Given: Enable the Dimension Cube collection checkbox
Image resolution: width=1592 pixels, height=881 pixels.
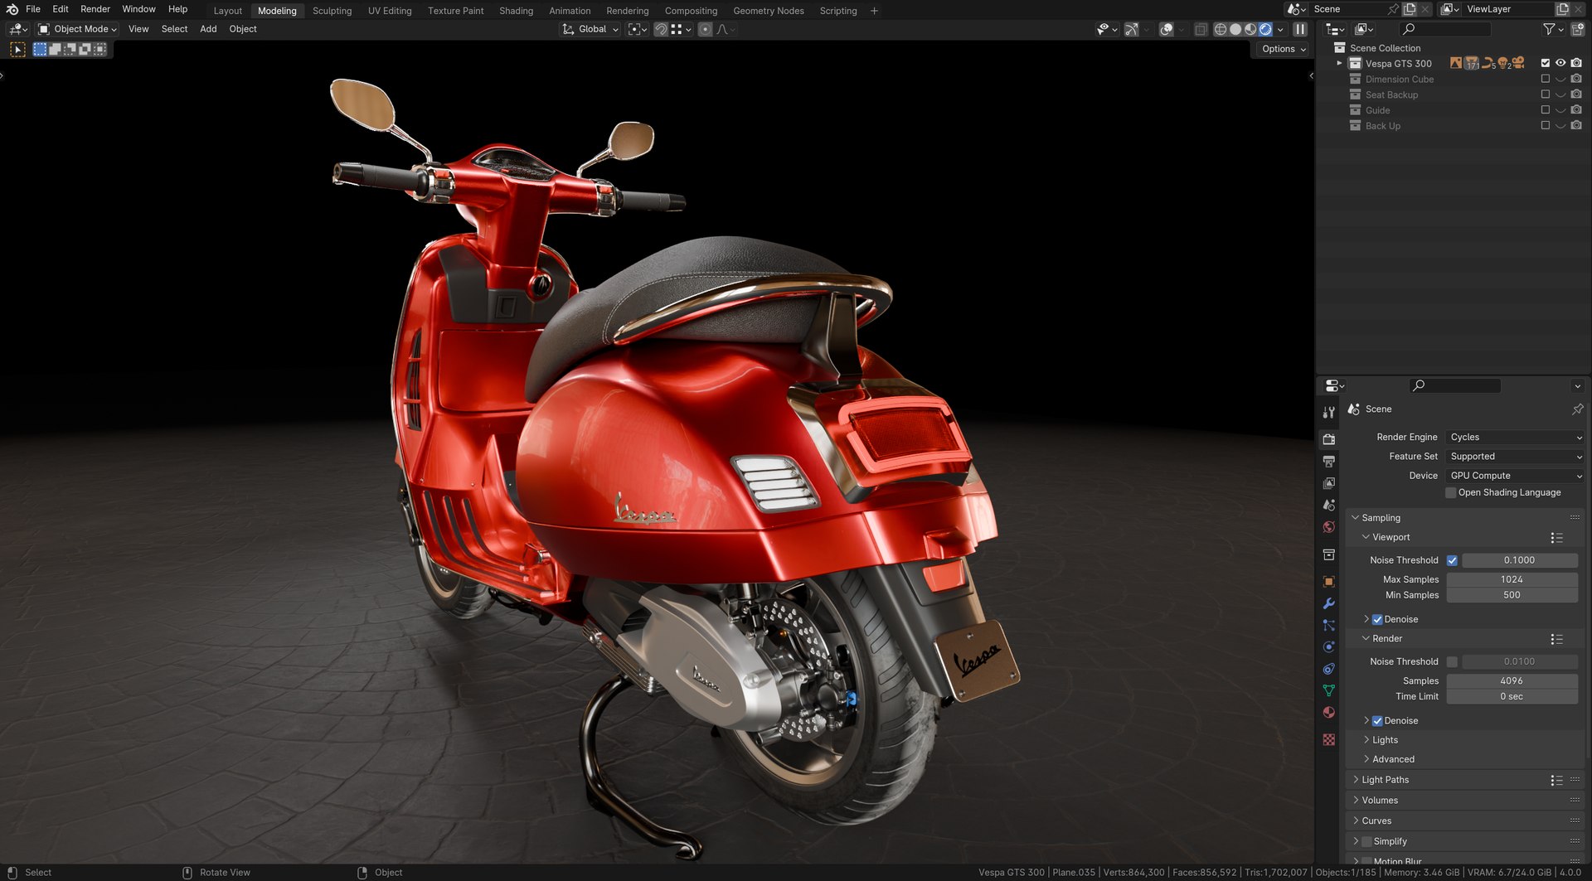Looking at the screenshot, I should tap(1545, 80).
